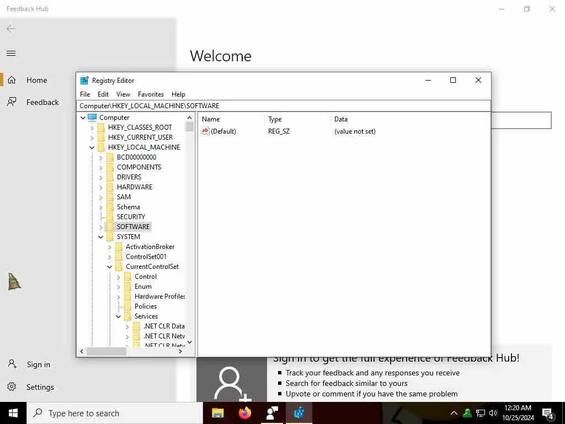This screenshot has height=424, width=565.
Task: Switch to Feedback Hub taskbar icon
Action: coord(272,413)
